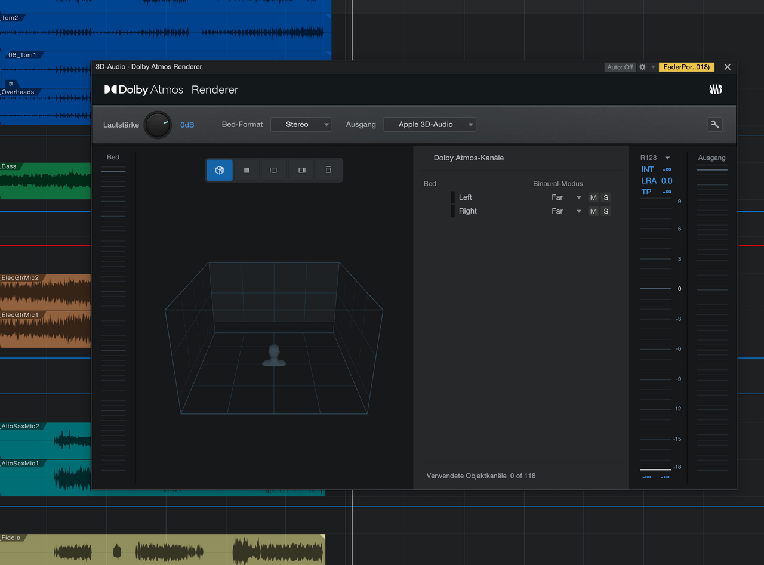Open renderer settings wrench icon
This screenshot has height=565, width=764.
click(714, 124)
